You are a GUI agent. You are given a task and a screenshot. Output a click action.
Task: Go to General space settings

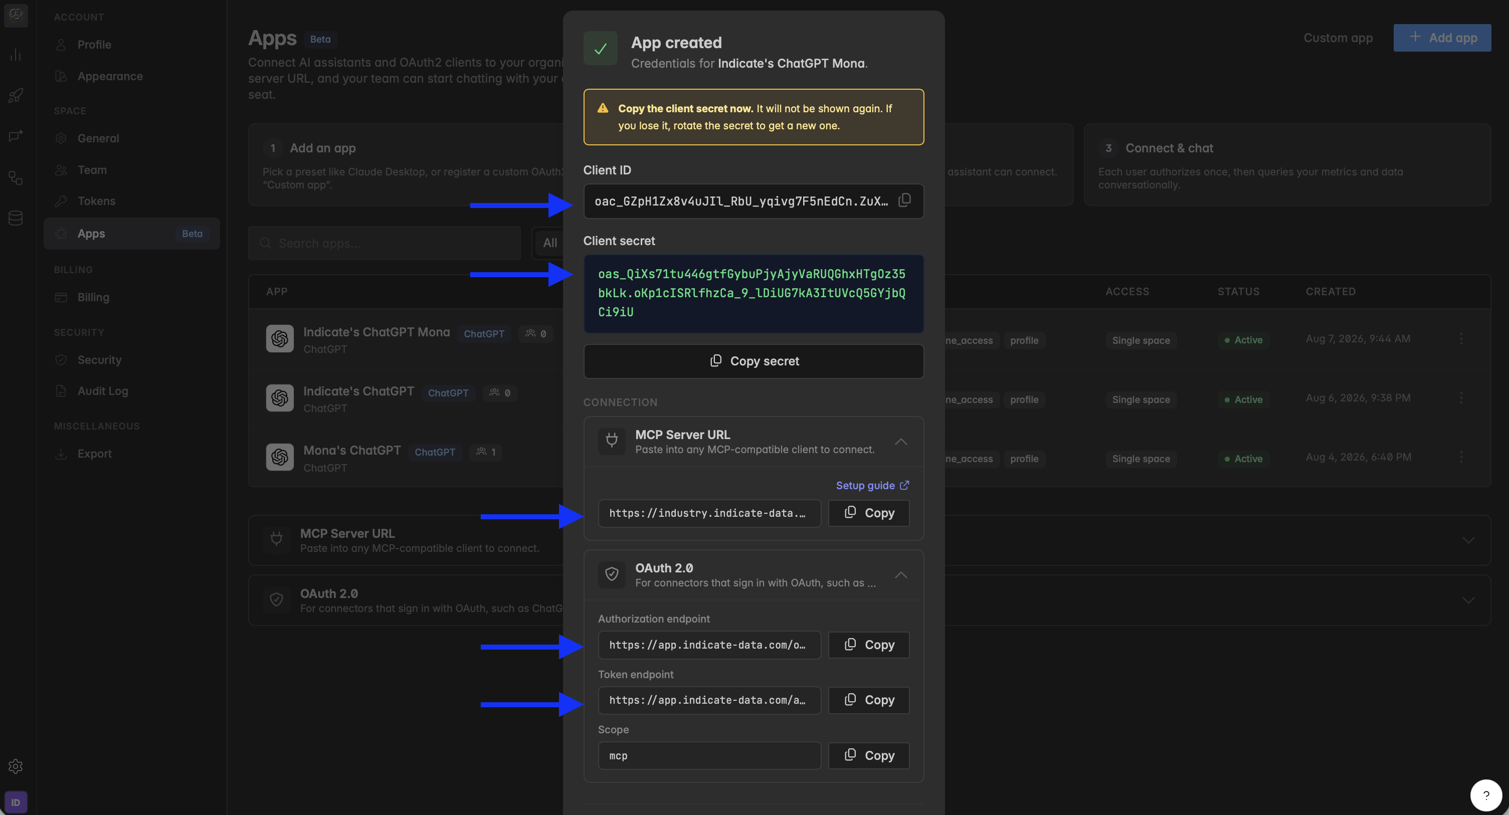131,138
